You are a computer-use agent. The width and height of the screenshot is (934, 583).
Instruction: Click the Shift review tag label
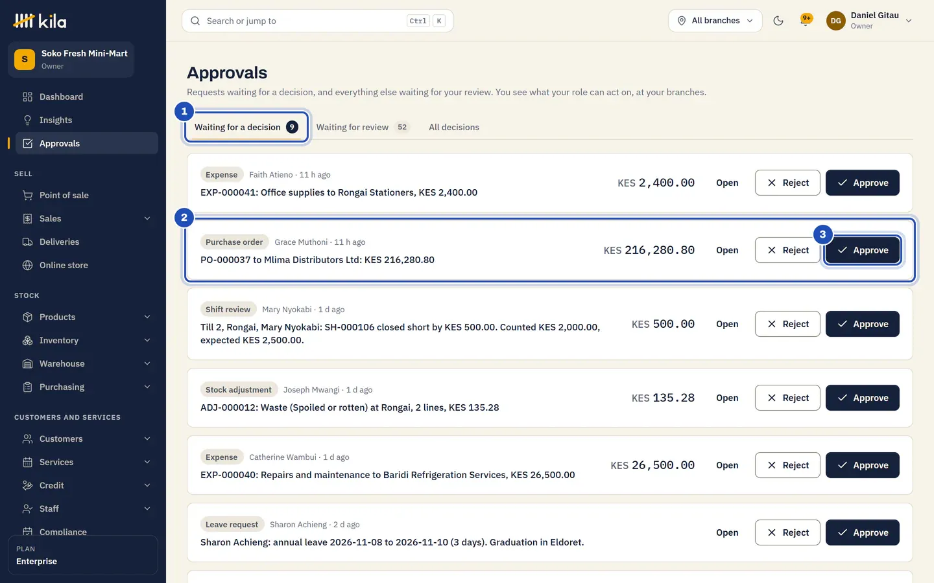228,310
